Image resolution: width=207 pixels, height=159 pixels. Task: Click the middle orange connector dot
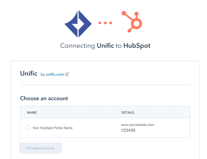point(105,23)
